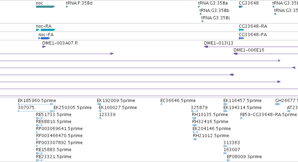Click the noc-RA transcript glyph
The image size is (298, 162).
[x=46, y=30]
